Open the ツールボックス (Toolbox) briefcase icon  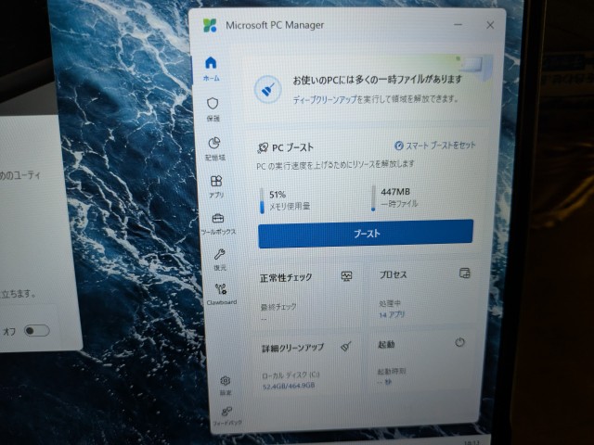point(217,222)
